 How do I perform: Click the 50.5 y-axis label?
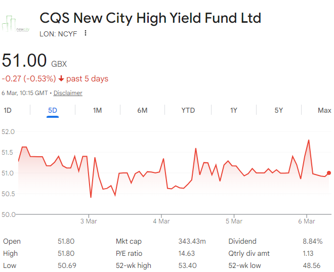click(x=8, y=194)
